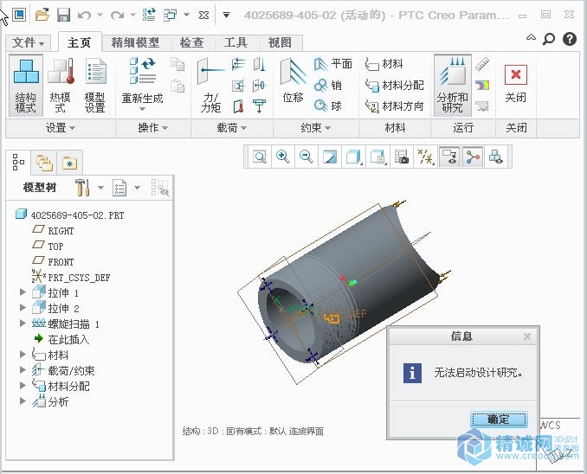Switch to the 工具 tools tab
Screen dimensions: 587x474
[235, 42]
